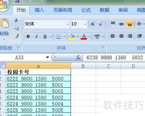
Task: Toggle italic formatting
Action: (37, 36)
